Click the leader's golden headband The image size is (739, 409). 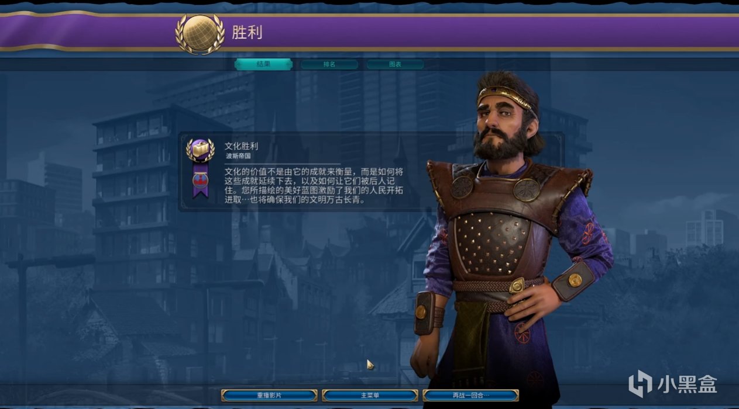click(506, 96)
